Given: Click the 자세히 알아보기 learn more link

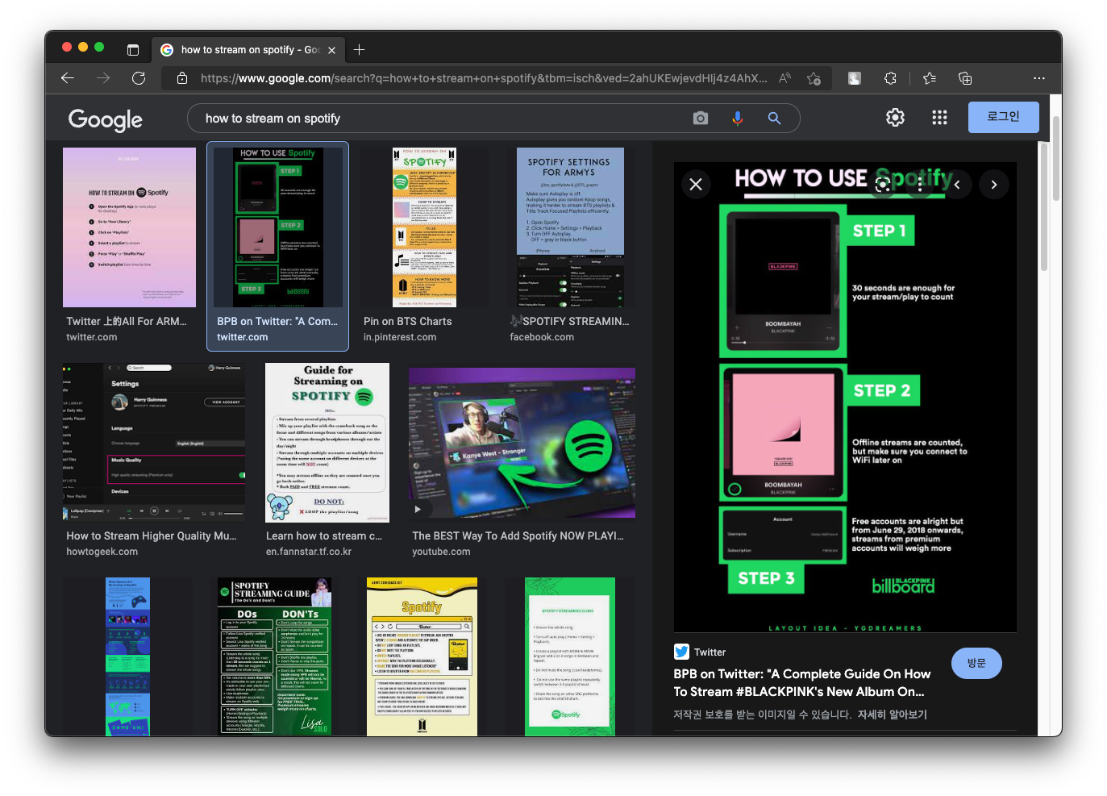Looking at the screenshot, I should (893, 715).
